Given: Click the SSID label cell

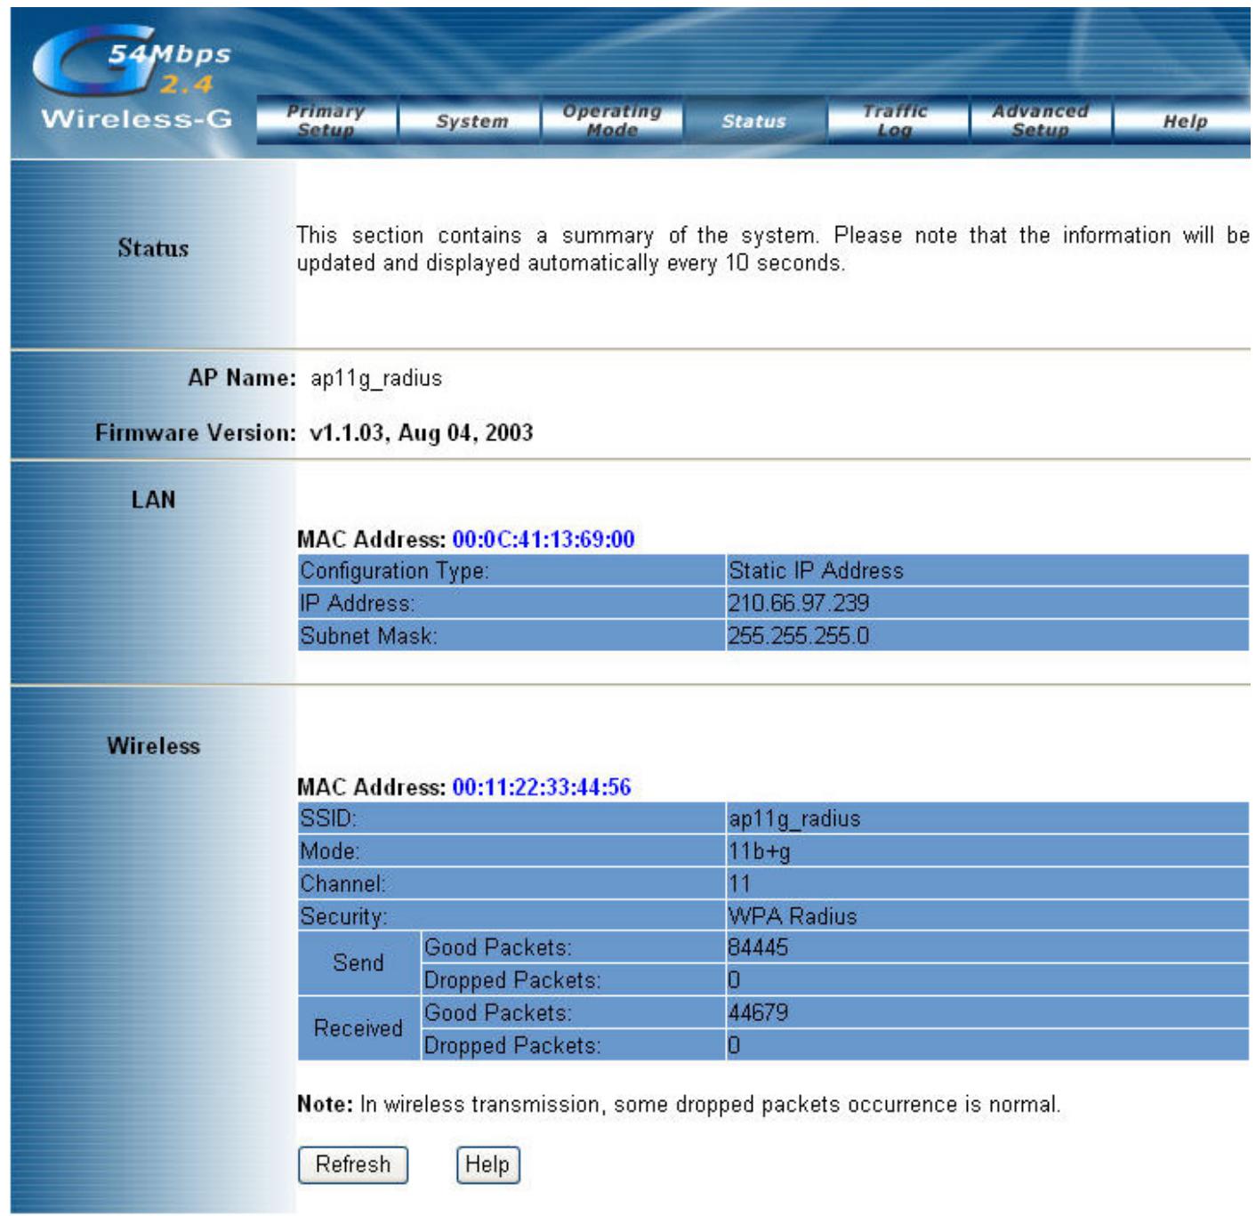Looking at the screenshot, I should point(511,818).
